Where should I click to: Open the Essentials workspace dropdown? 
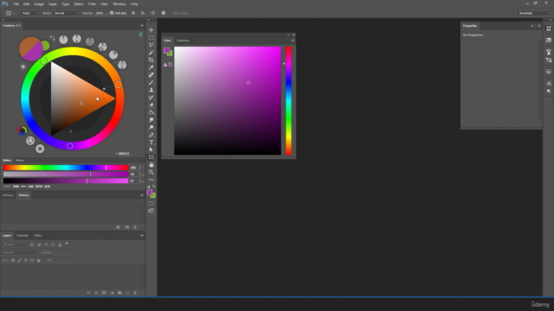[535, 13]
